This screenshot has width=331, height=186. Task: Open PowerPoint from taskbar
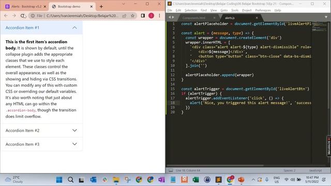241,180
